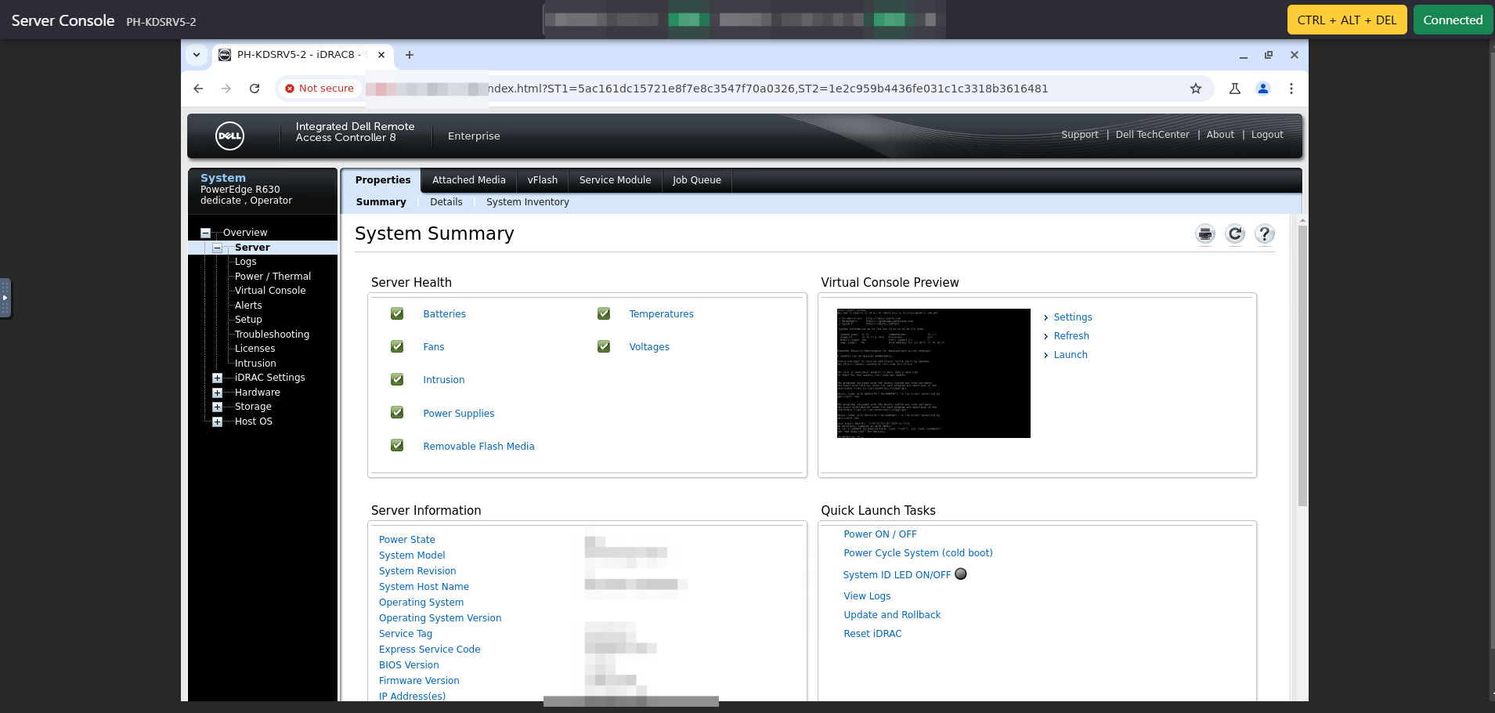Click Power Cycle System (cold boot)
Viewport: 1495px width, 713px height.
click(918, 553)
